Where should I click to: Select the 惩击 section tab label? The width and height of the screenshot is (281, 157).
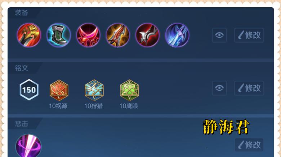point(22,124)
